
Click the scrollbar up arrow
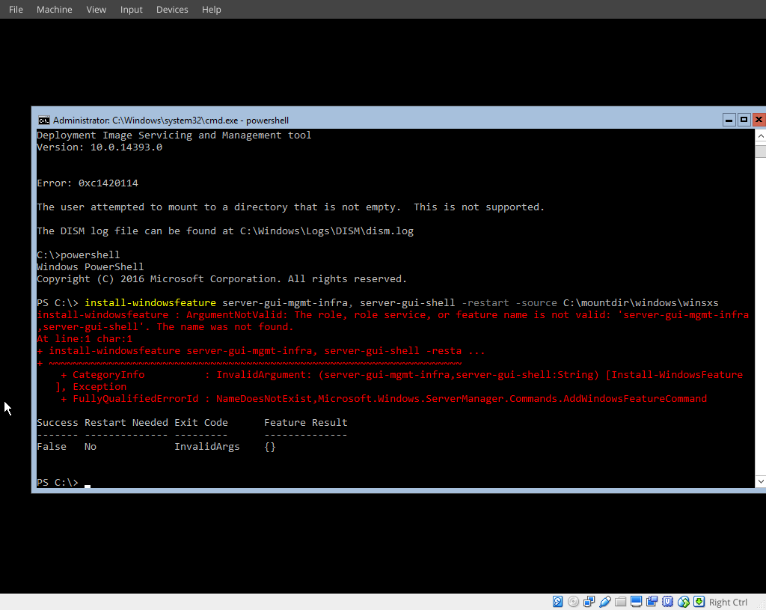(x=760, y=135)
